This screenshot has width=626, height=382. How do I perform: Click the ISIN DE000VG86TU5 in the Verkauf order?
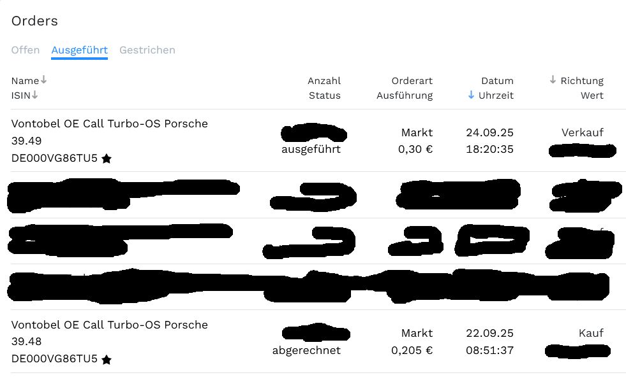[x=54, y=159]
